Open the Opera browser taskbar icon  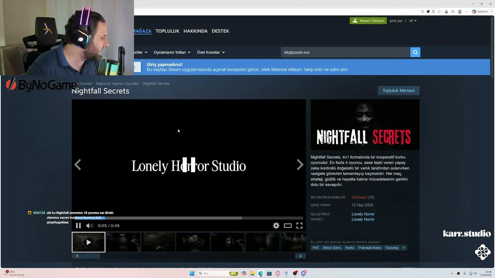coord(278,273)
